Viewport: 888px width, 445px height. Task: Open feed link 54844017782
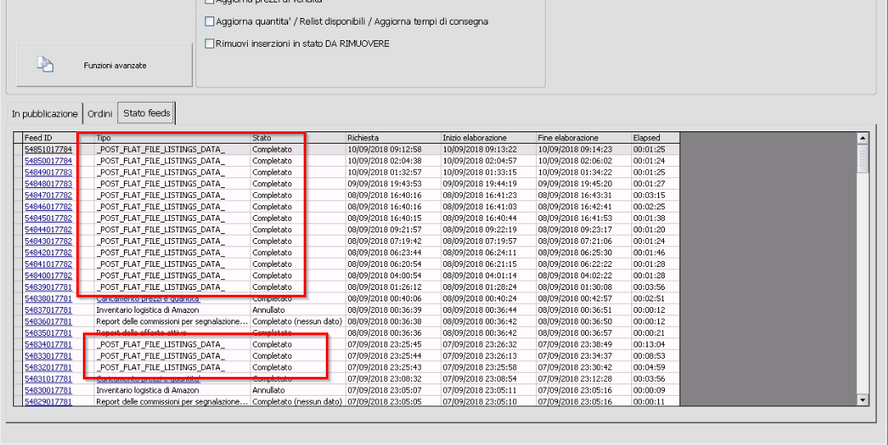pyautogui.click(x=48, y=230)
